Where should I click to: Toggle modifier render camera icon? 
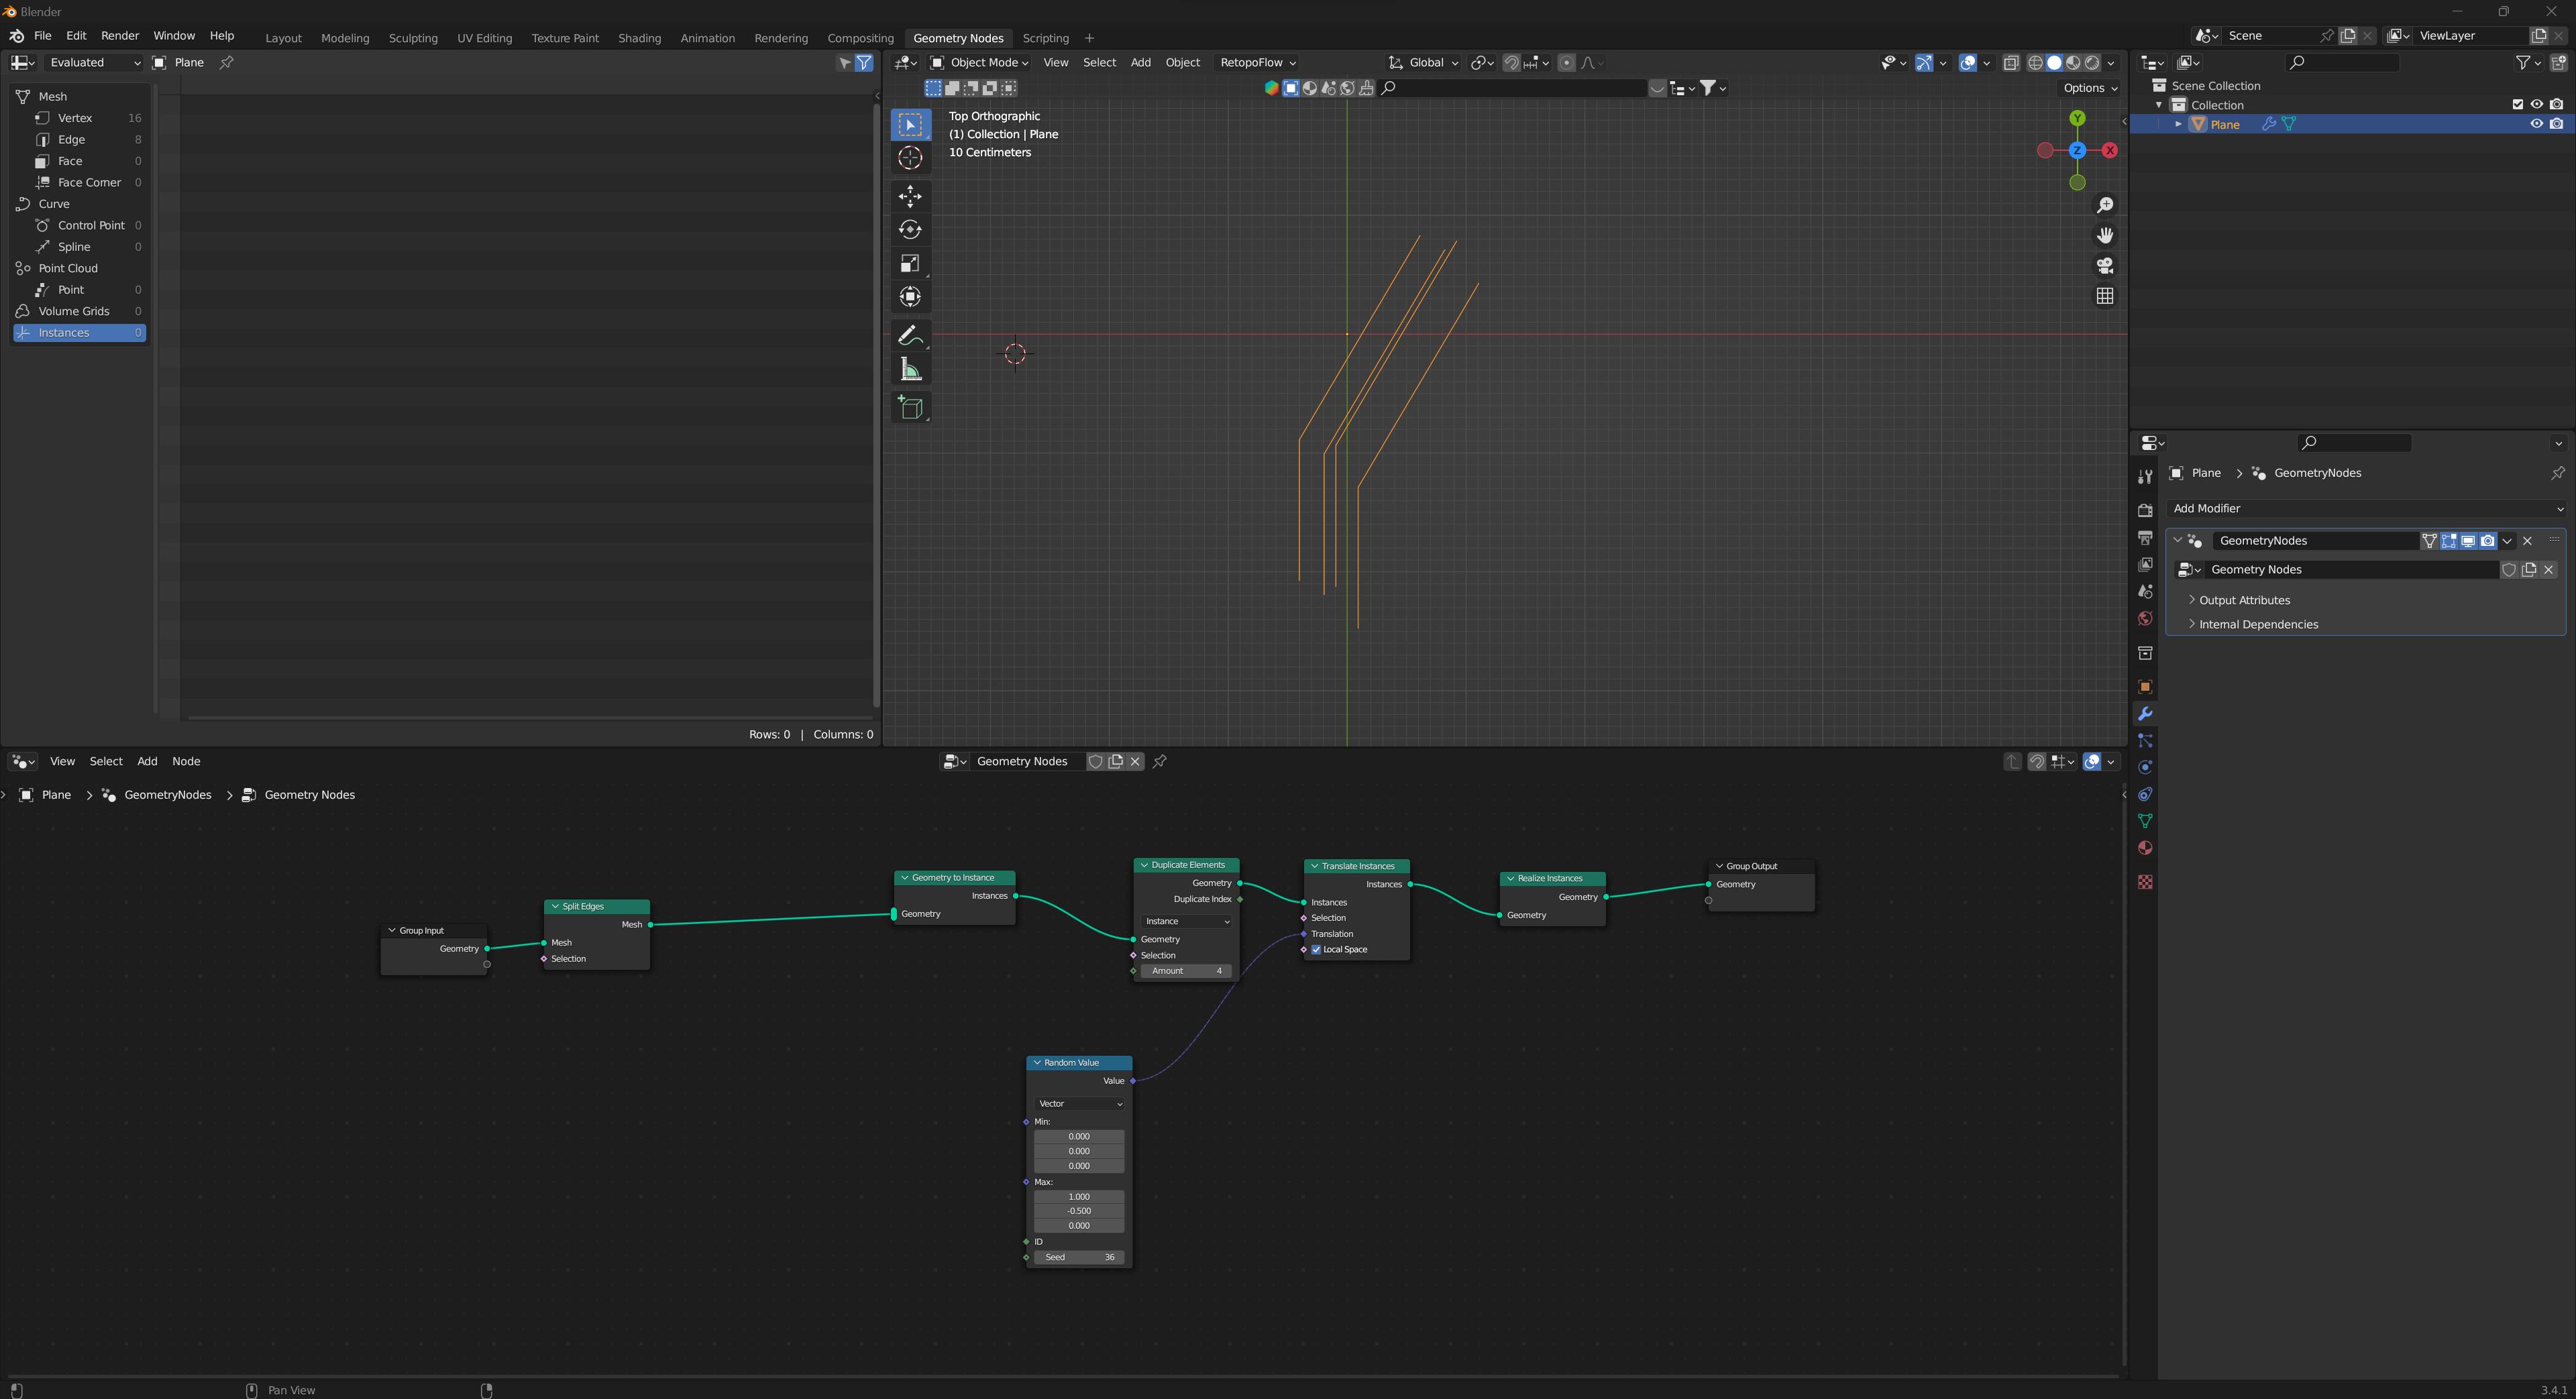coord(2488,541)
